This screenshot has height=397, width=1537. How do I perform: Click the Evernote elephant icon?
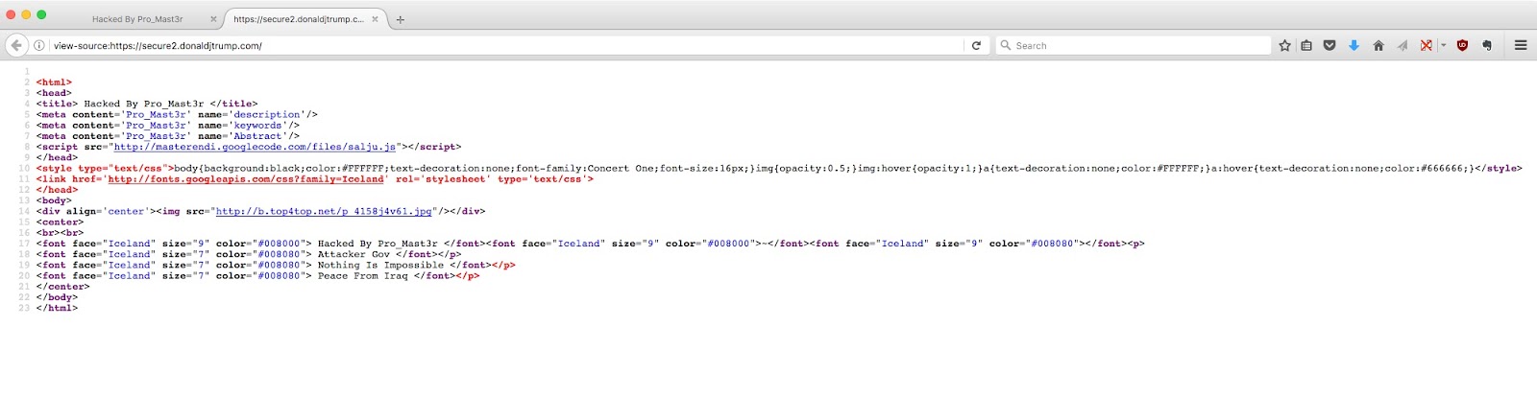click(1487, 45)
